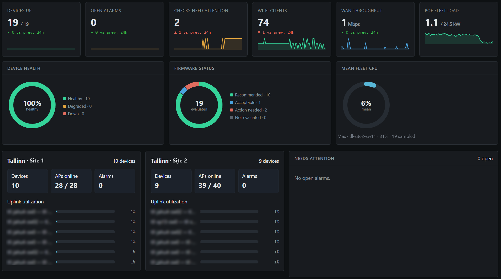Screen dimensions: 501x279
Task: Click the Wi-Fi Clients sparkline chart
Action: [292, 44]
